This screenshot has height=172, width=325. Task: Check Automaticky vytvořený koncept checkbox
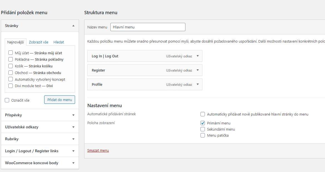pyautogui.click(x=11, y=79)
